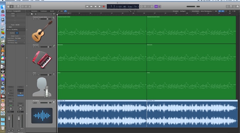Viewport: 240px width, 133px height.
Task: Click the Steirische track pan knob
Action: [x=54, y=46]
